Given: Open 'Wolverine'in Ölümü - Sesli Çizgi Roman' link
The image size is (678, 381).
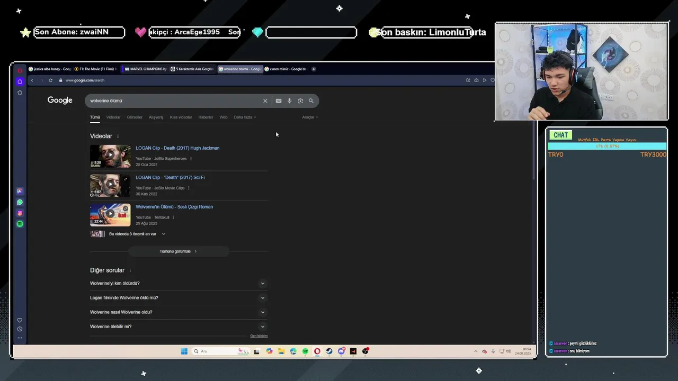Looking at the screenshot, I should point(174,207).
